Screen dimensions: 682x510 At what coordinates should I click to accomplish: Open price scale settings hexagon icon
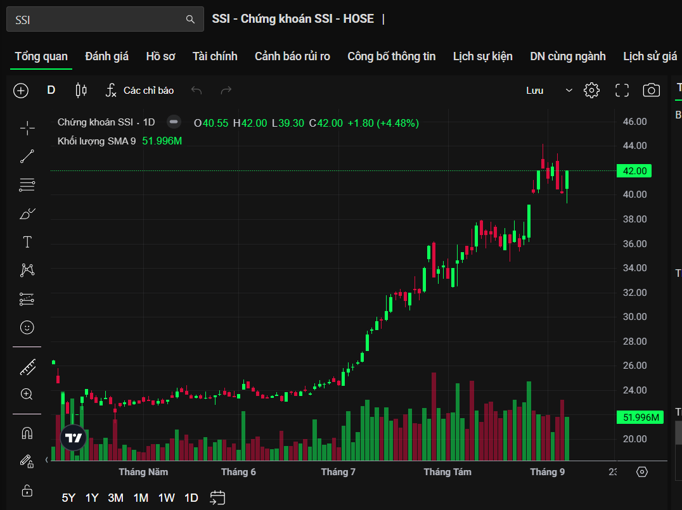click(x=642, y=472)
